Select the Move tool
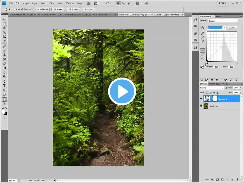 tap(4, 19)
